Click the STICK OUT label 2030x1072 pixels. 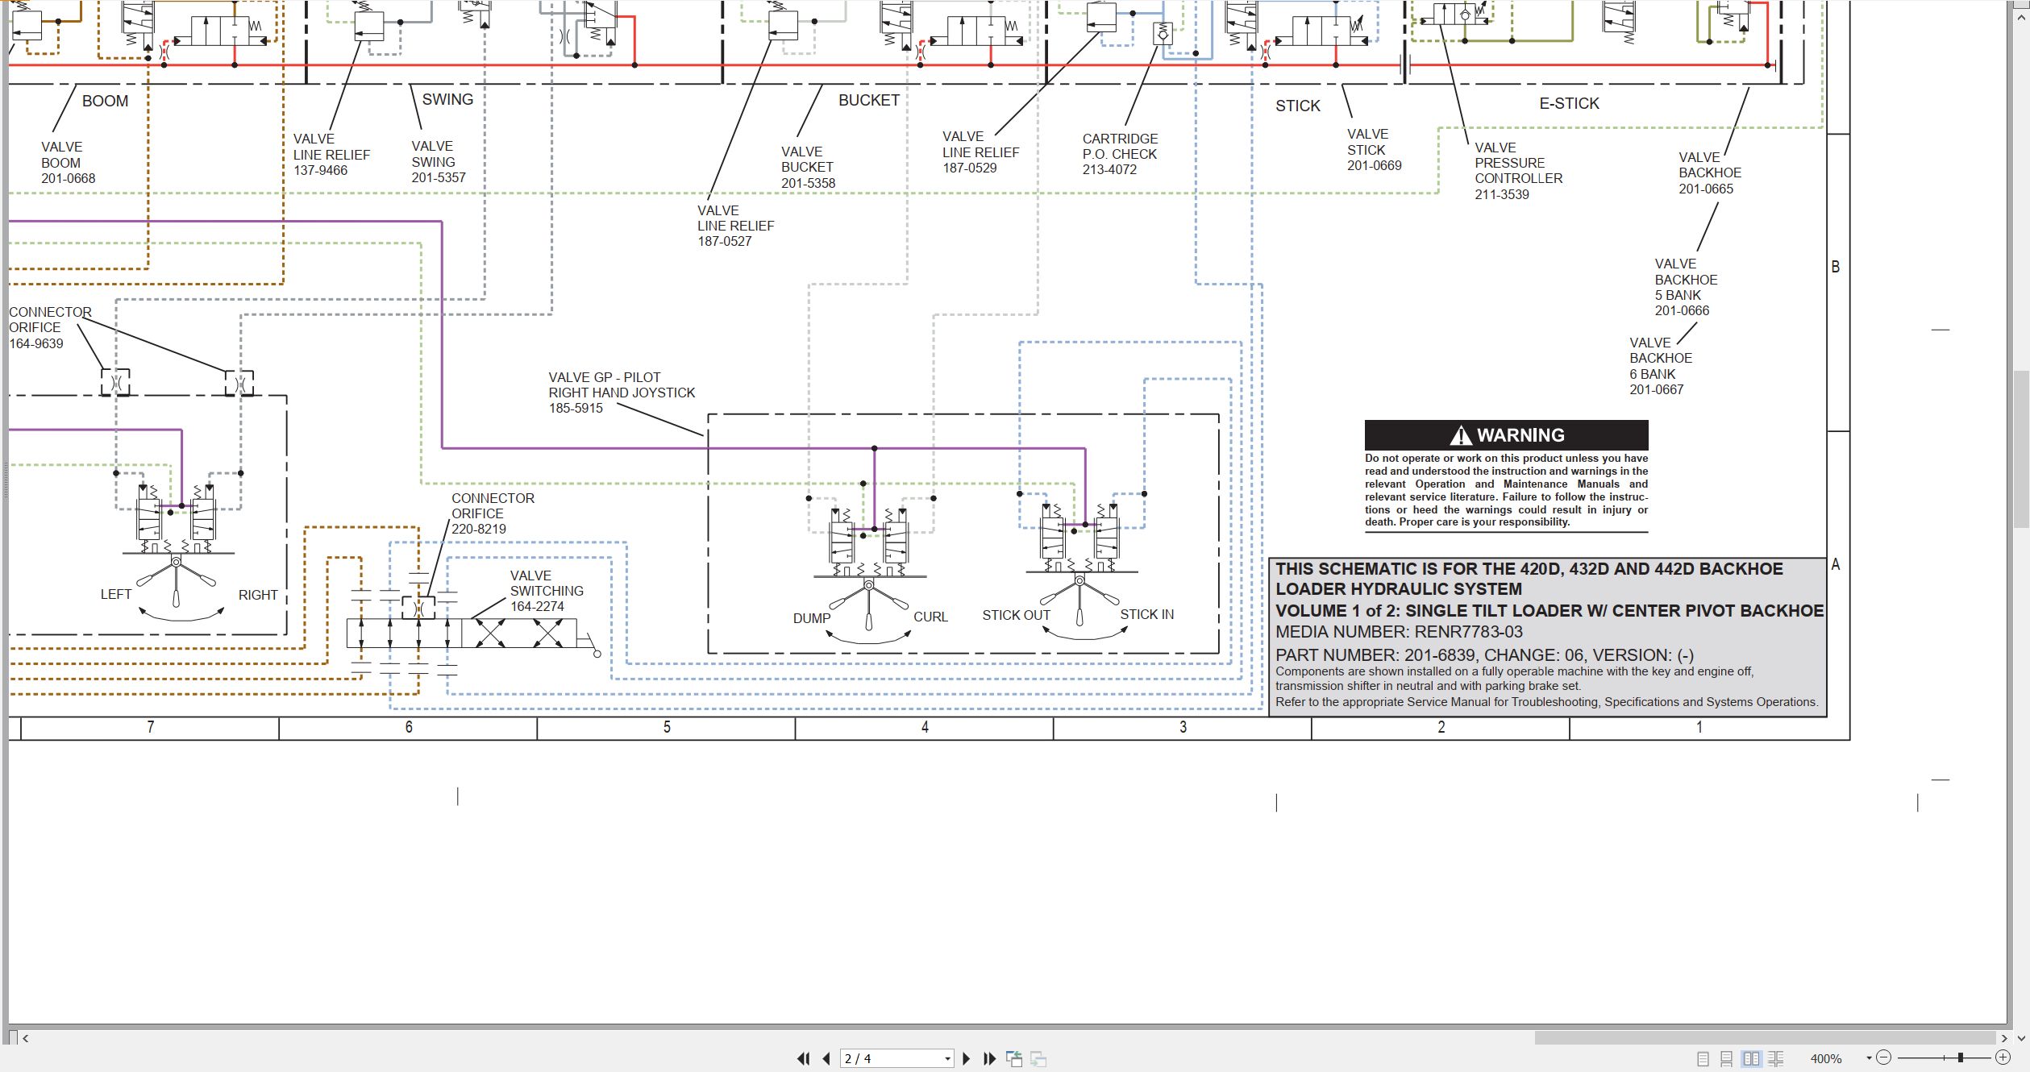tap(1016, 615)
